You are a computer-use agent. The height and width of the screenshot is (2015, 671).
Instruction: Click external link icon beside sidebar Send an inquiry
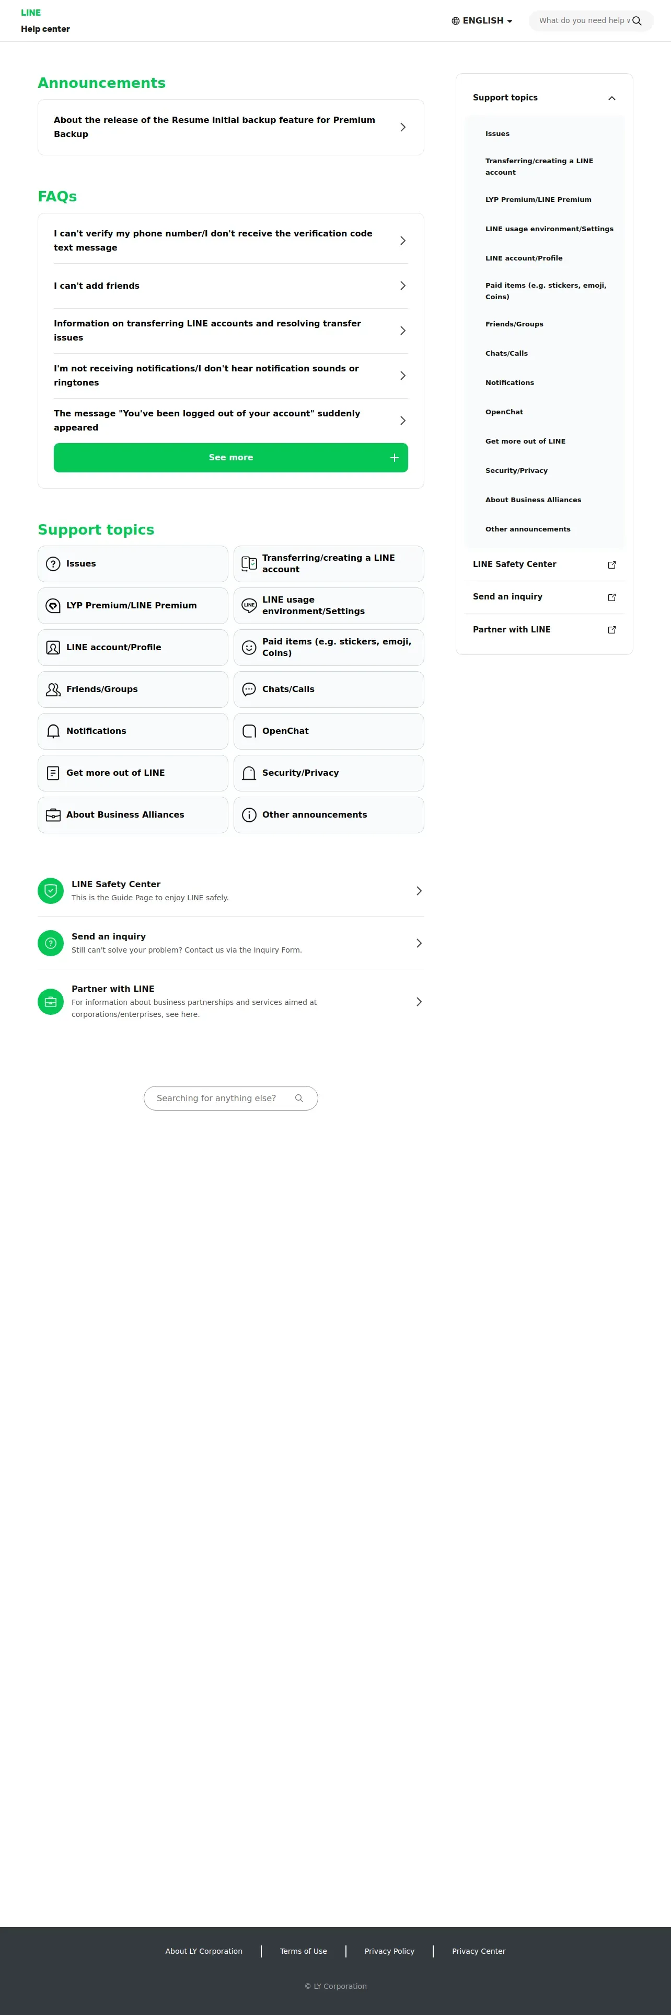click(x=611, y=597)
